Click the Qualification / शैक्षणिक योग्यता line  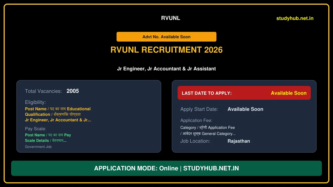click(x=53, y=114)
